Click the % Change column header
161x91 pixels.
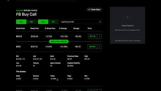click(63, 28)
